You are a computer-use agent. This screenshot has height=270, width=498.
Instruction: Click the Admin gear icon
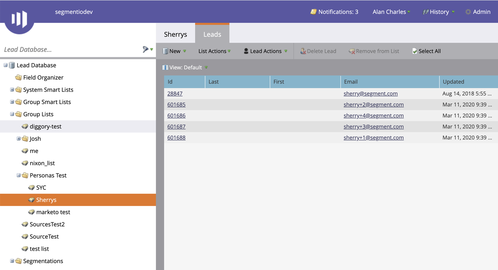[468, 12]
